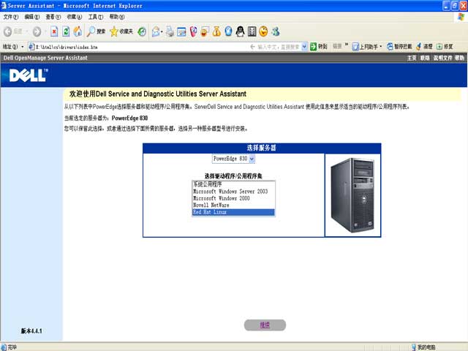Click the blue oval toolbar icon
The image size is (468, 351).
click(x=228, y=31)
